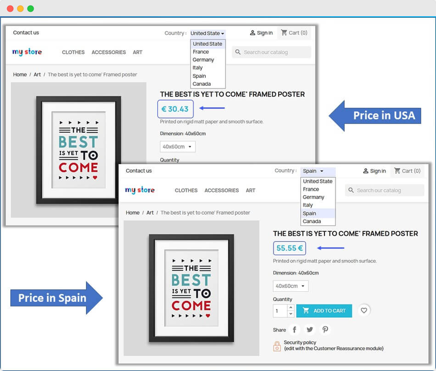The height and width of the screenshot is (371, 436).
Task: Click the quantity input showing 1
Action: coord(280,311)
